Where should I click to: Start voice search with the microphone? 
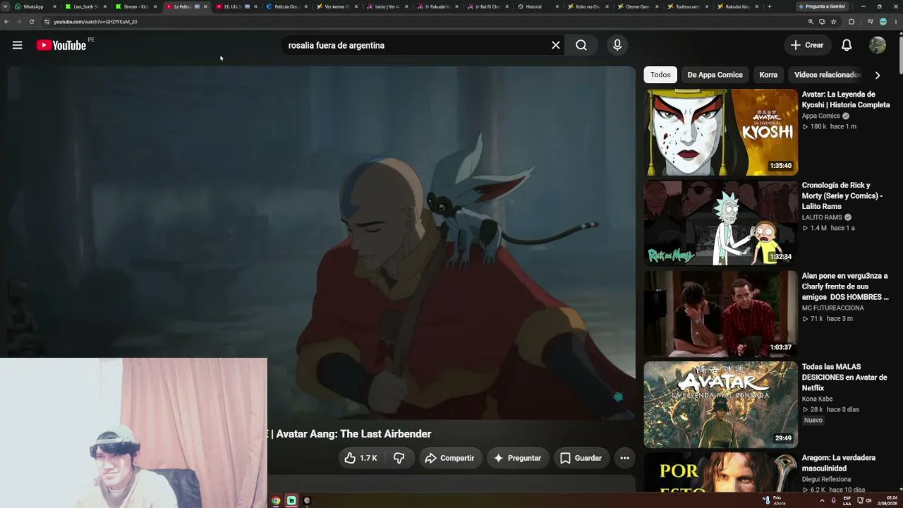tap(617, 45)
